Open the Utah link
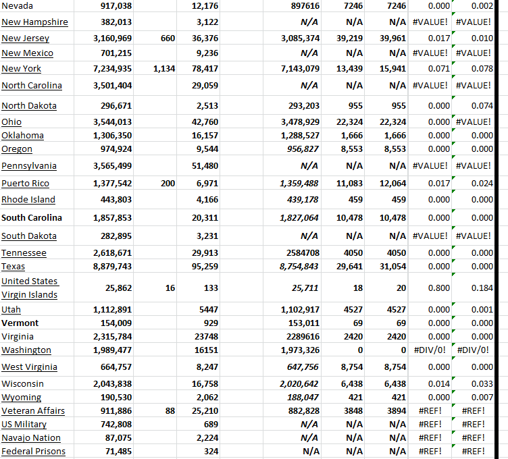This screenshot has width=508, height=459. [x=11, y=310]
